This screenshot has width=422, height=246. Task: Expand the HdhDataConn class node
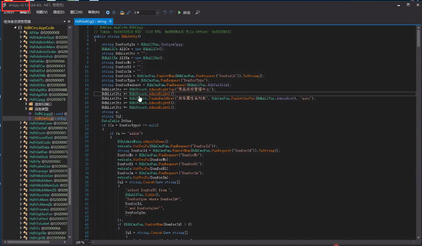tap(21, 123)
